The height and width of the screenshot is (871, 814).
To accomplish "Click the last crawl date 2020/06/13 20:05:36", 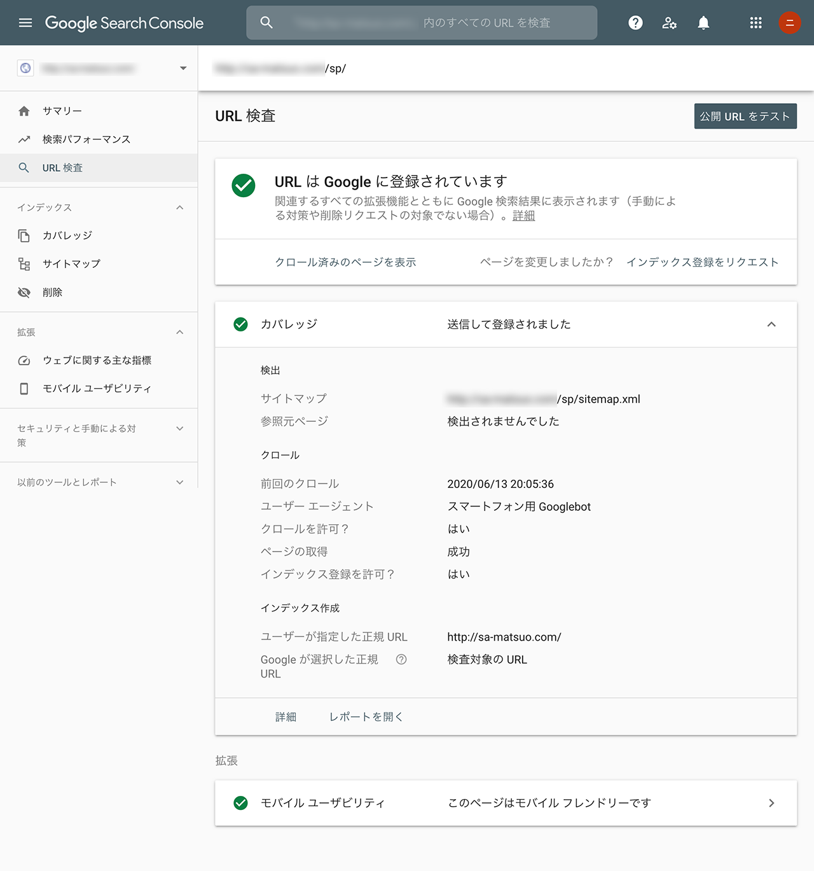I will 500,484.
